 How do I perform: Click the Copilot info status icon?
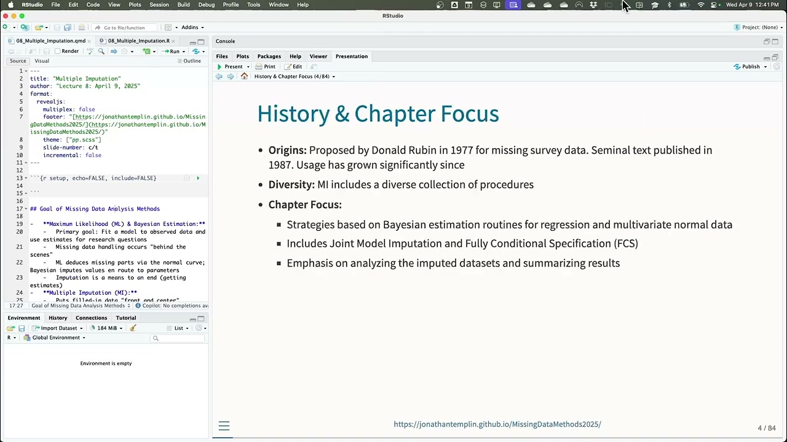(x=138, y=306)
